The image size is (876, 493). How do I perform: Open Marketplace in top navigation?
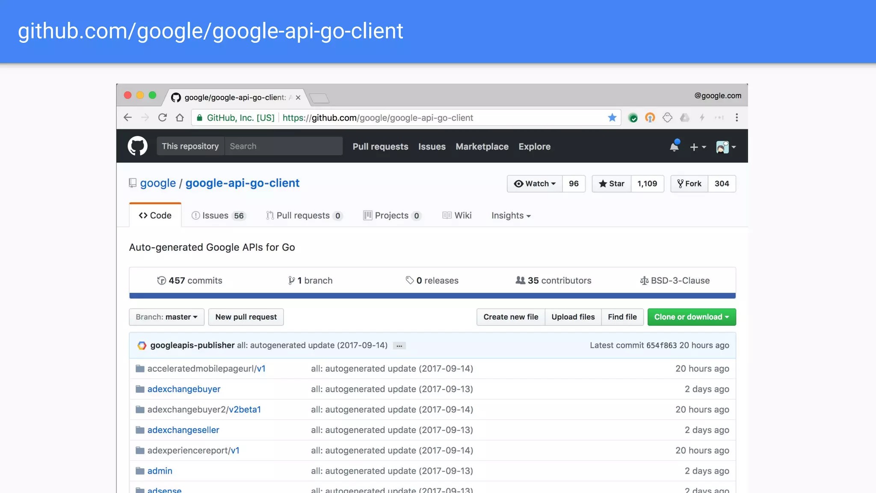click(x=482, y=146)
